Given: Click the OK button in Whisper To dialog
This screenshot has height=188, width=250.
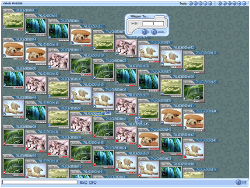Looking at the screenshot, I should coord(145,32).
